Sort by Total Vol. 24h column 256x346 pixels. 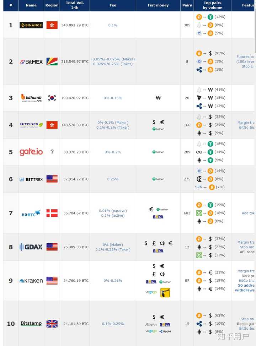tap(75, 5)
